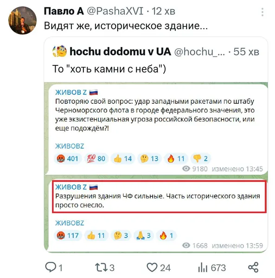Select red-highlighted message about ЧФ building

coord(160,196)
